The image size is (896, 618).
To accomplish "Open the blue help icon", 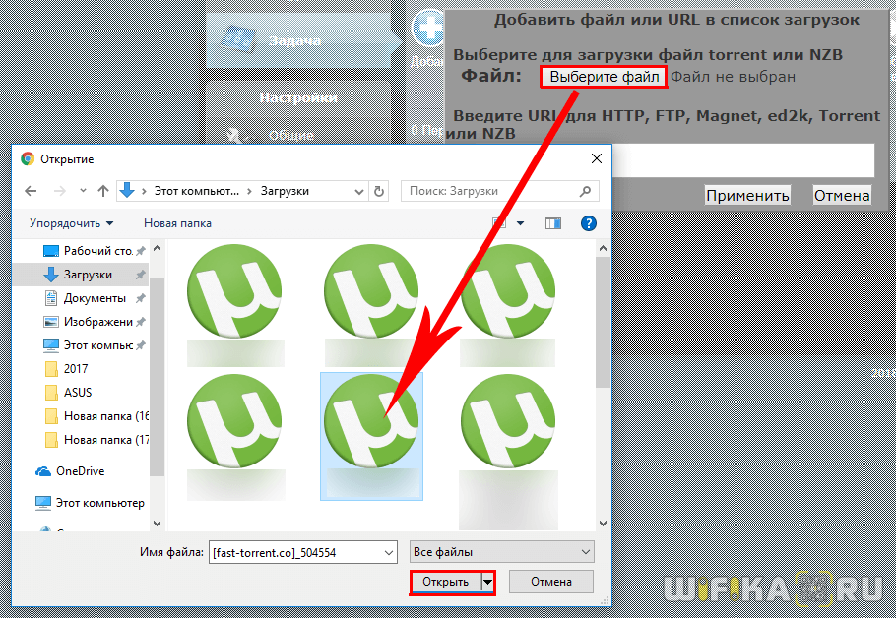I will point(589,223).
